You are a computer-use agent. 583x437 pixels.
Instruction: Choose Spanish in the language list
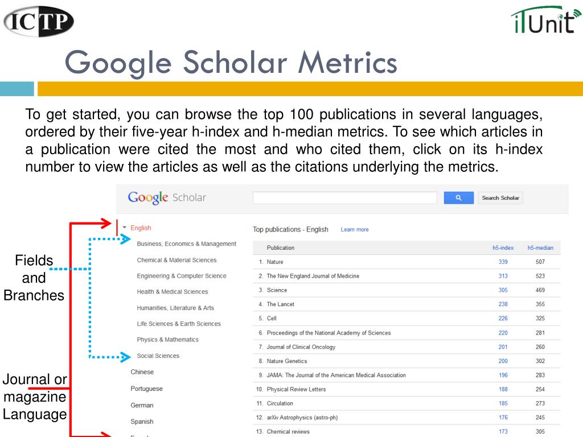pyautogui.click(x=142, y=422)
